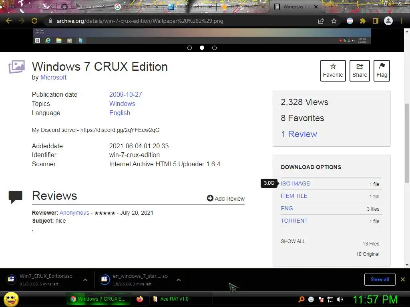Select the second (filled) carousel dot

(x=202, y=48)
